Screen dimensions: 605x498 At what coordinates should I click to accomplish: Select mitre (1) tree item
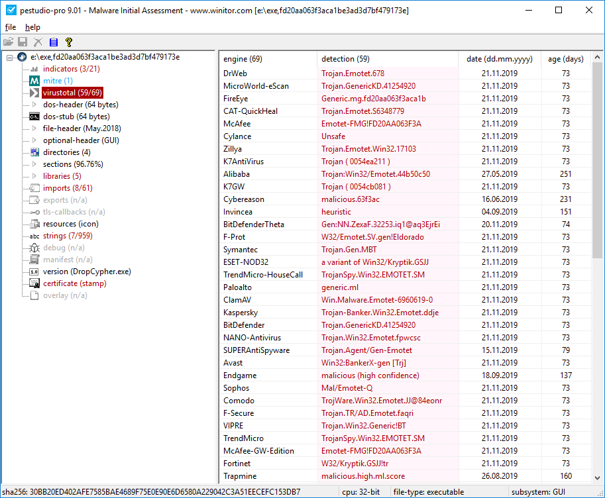point(58,81)
